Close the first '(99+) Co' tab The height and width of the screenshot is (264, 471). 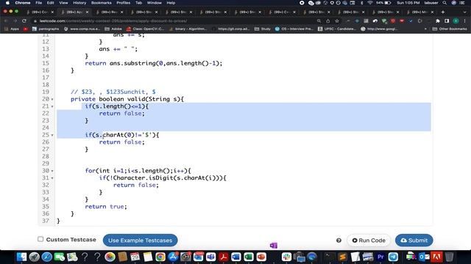tap(52, 12)
